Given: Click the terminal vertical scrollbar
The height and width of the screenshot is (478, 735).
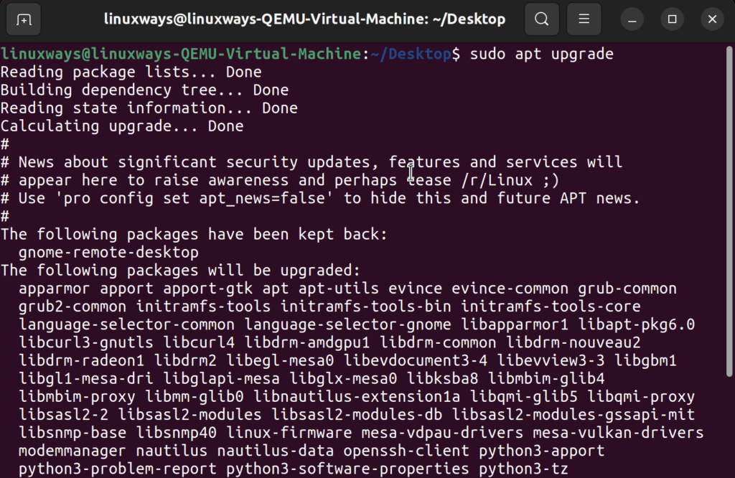Looking at the screenshot, I should [x=729, y=211].
